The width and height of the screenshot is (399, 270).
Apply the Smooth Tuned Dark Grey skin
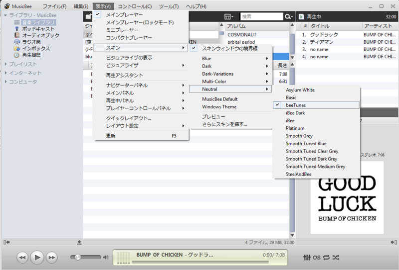316,159
